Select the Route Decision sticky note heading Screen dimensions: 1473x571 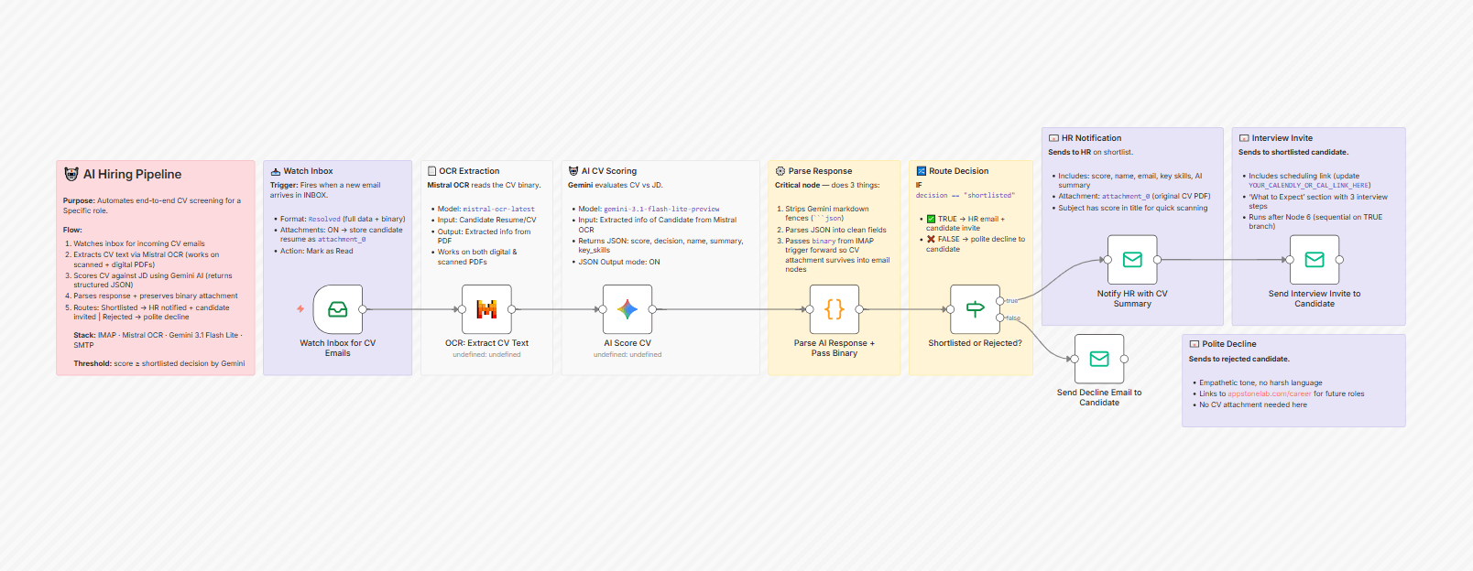[958, 171]
